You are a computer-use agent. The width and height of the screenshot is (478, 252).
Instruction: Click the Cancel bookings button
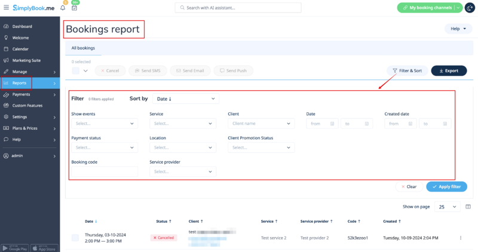point(110,70)
